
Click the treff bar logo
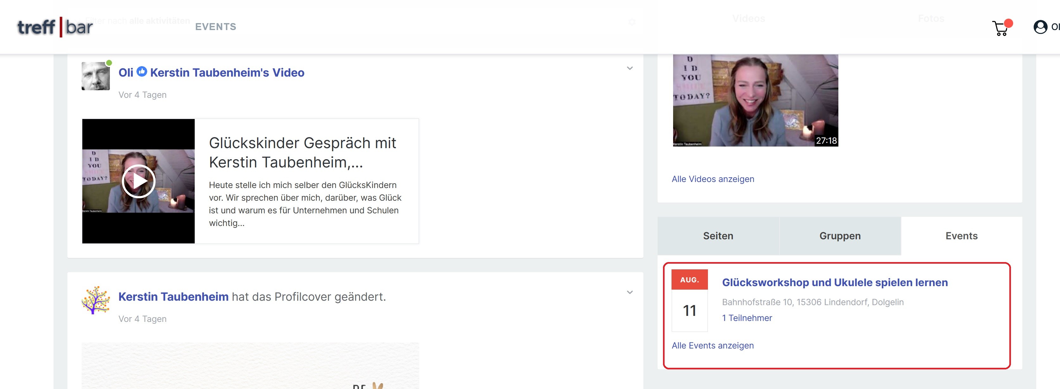(x=55, y=27)
